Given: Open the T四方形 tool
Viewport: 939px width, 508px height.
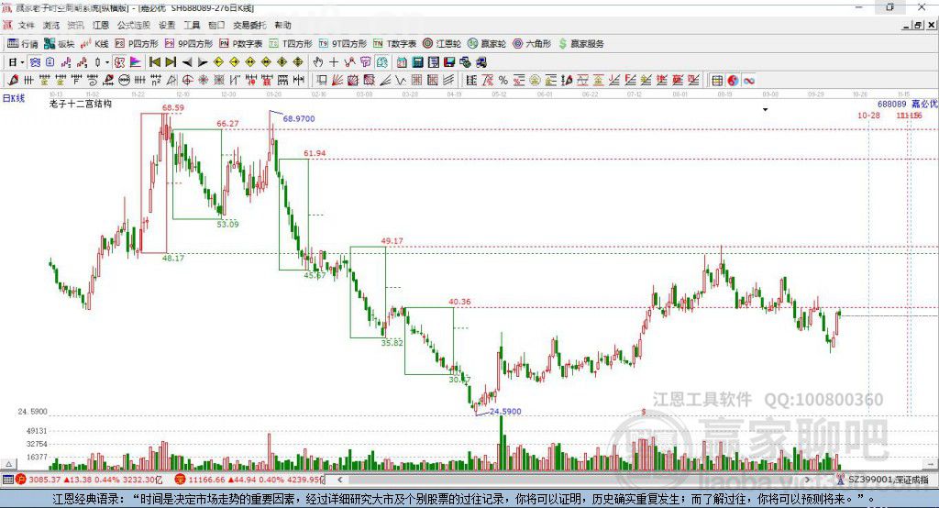Looking at the screenshot, I should pyautogui.click(x=291, y=44).
